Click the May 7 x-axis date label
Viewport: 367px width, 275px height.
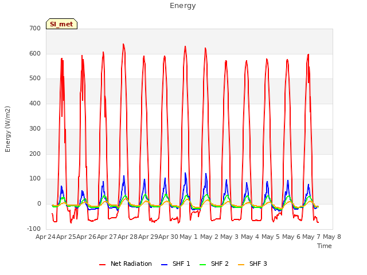coord(311,237)
